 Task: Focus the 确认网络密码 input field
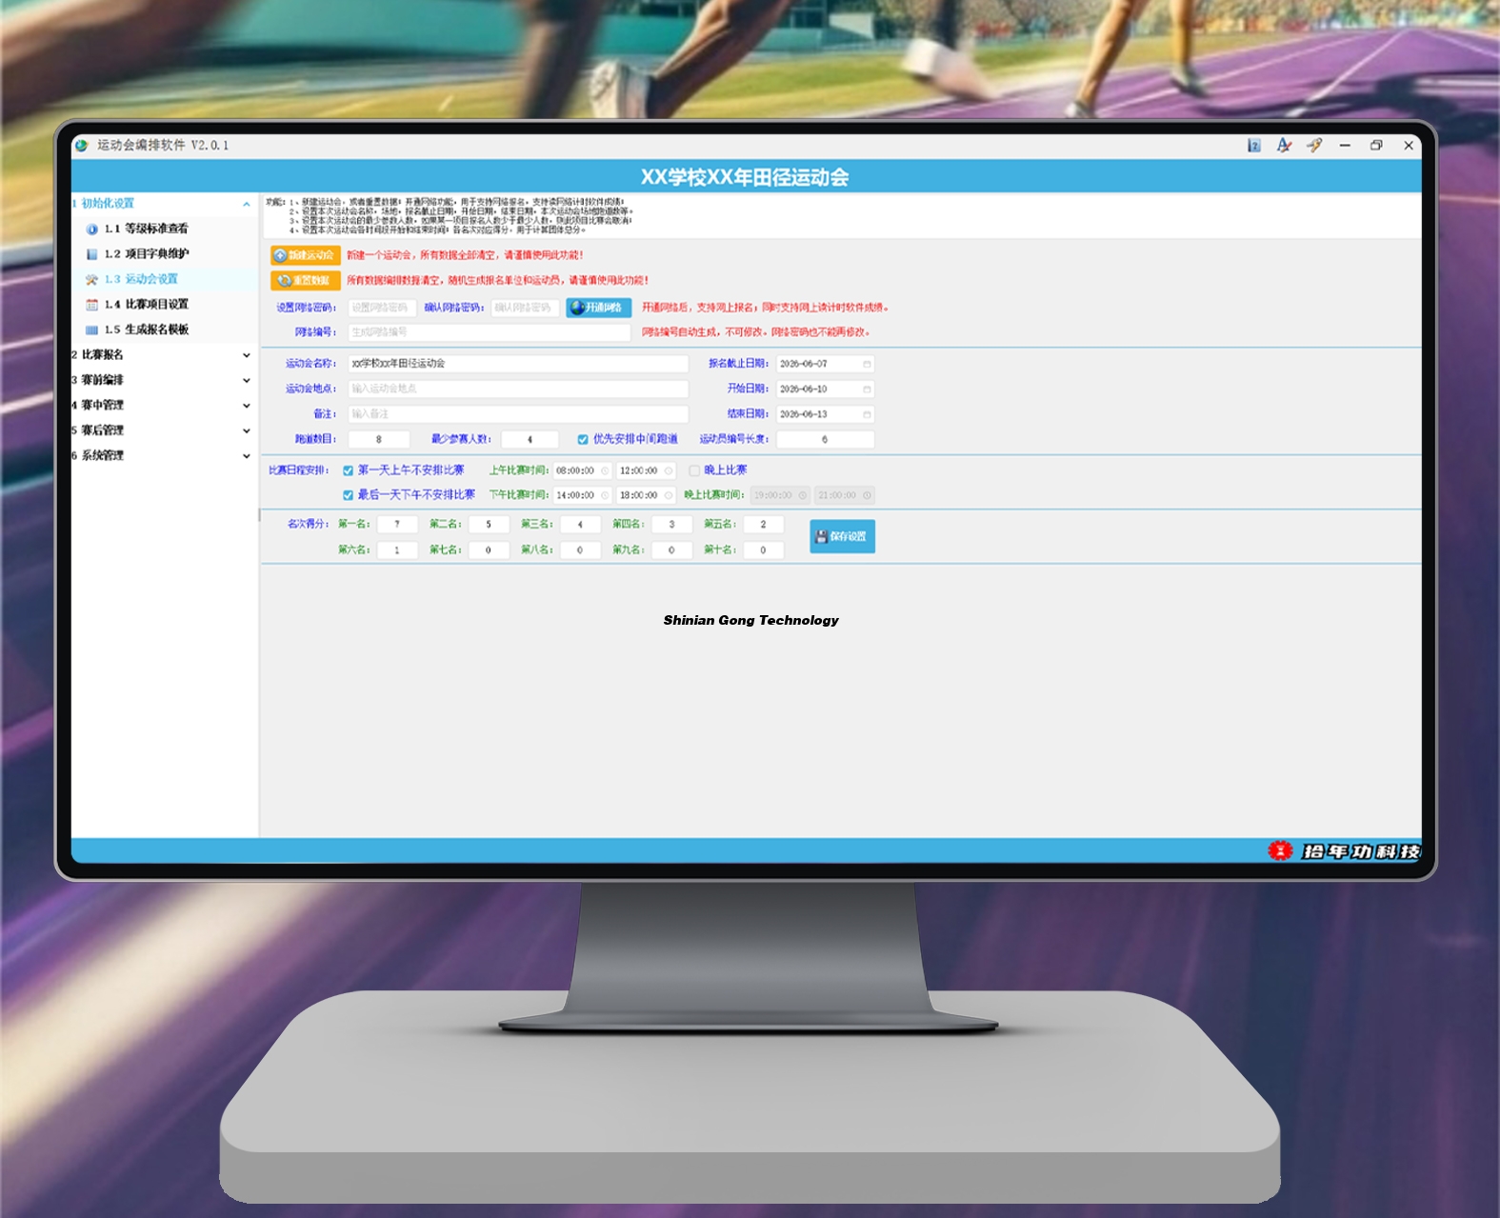(525, 308)
